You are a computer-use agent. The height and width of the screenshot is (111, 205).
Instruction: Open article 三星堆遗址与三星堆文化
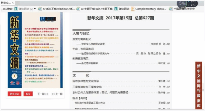point(87,87)
